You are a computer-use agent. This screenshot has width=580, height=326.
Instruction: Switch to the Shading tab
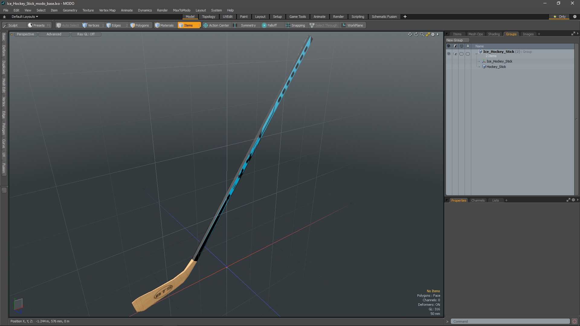click(494, 34)
